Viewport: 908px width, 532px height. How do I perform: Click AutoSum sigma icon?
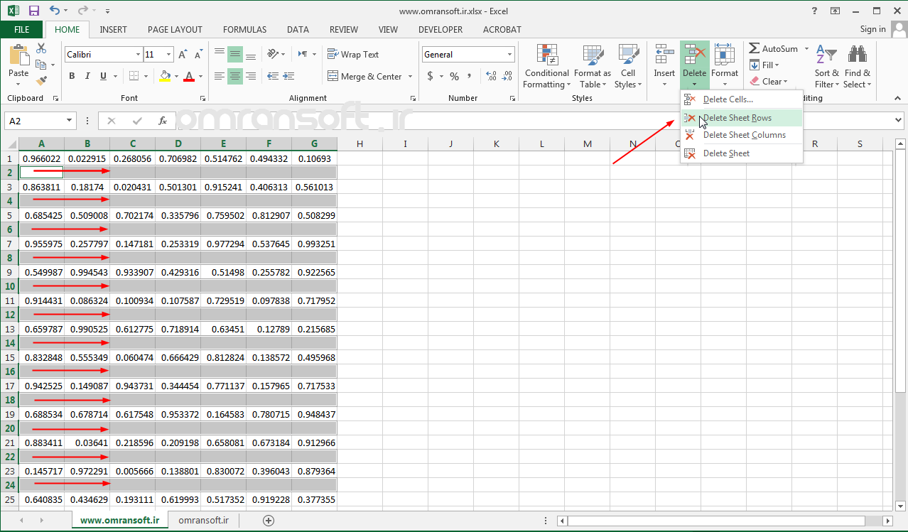(x=754, y=49)
